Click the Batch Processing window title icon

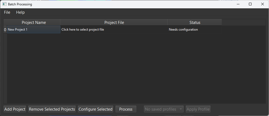click(x=5, y=4)
